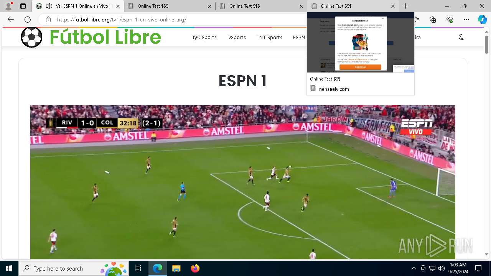Open the Fútbol Libre home title link
Image resolution: width=491 pixels, height=276 pixels.
[105, 37]
